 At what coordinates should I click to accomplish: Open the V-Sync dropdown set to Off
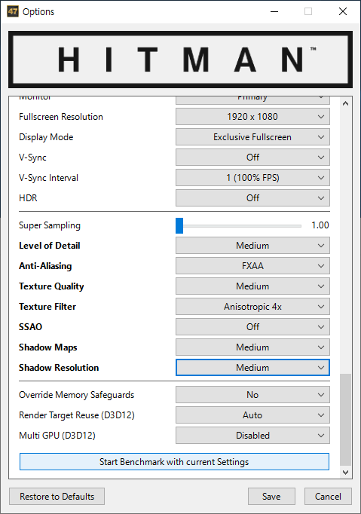[252, 158]
